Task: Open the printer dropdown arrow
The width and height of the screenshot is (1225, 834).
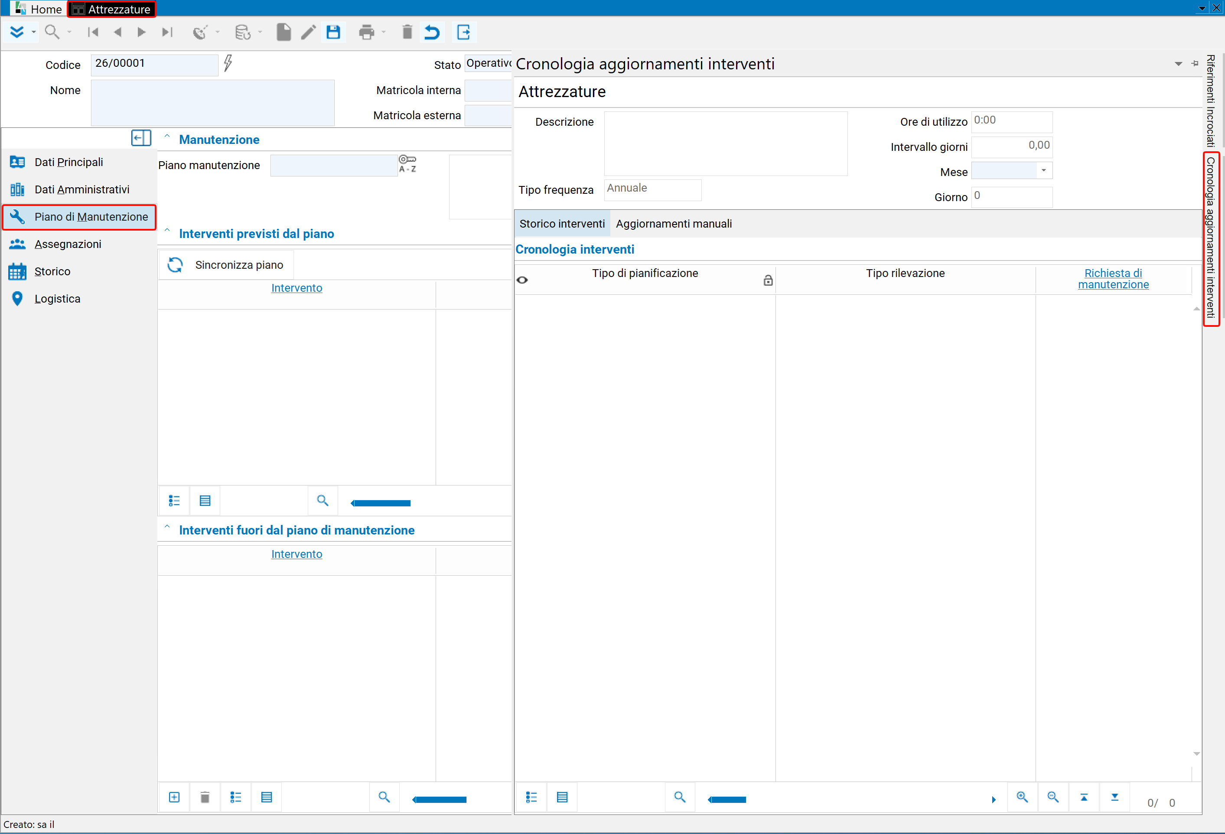Action: [384, 32]
